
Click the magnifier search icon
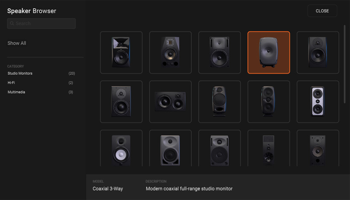(x=12, y=23)
